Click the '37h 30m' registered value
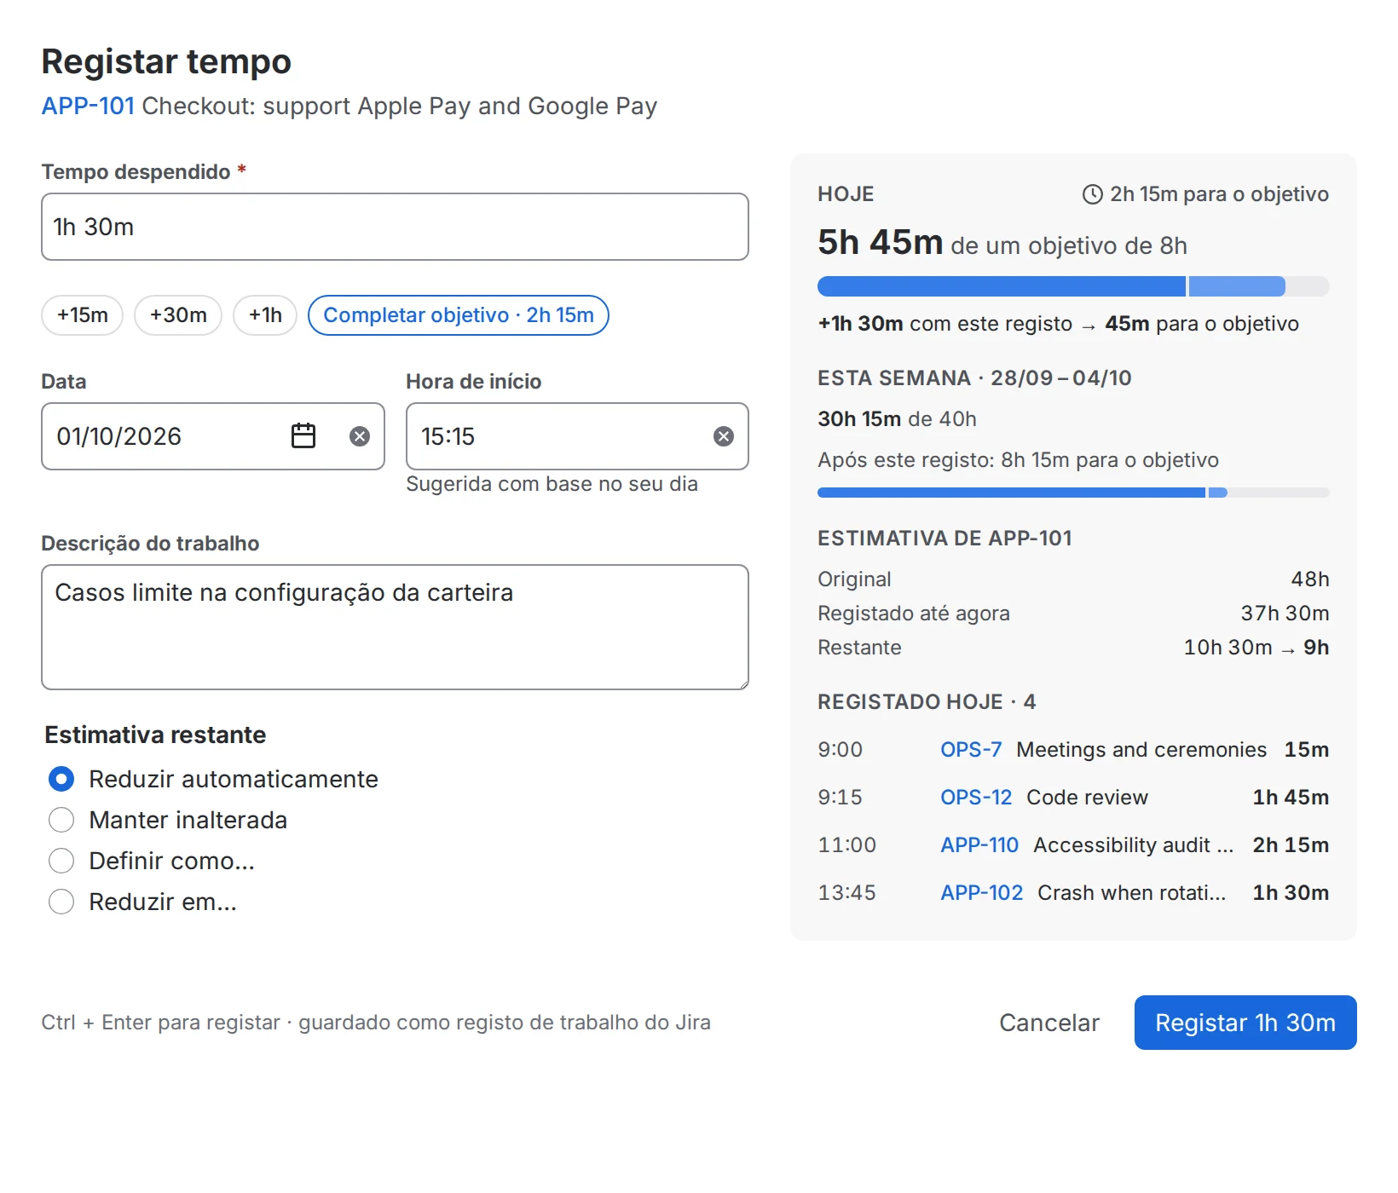 [1285, 614]
